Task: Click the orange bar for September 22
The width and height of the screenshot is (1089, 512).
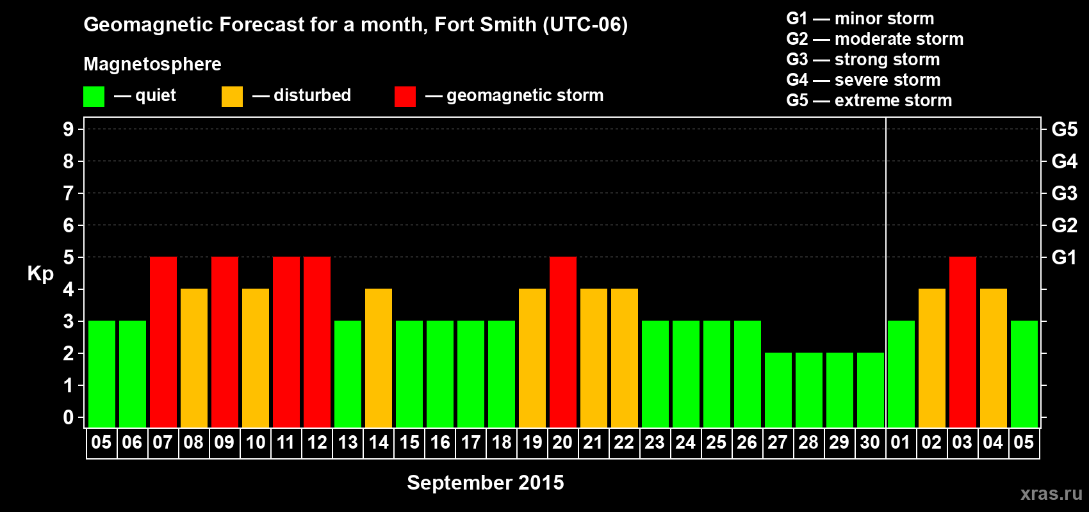Action: [x=625, y=358]
